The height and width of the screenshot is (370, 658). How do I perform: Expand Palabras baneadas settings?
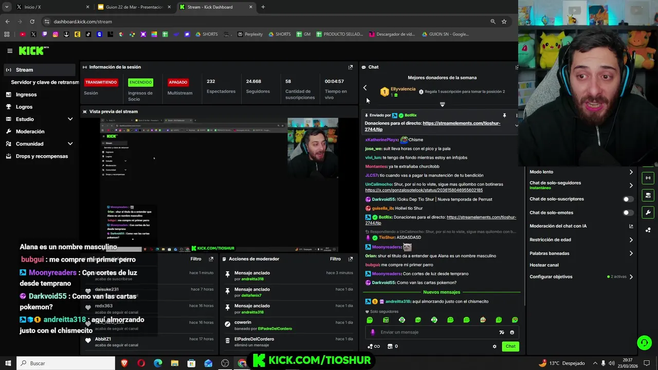[581, 253]
